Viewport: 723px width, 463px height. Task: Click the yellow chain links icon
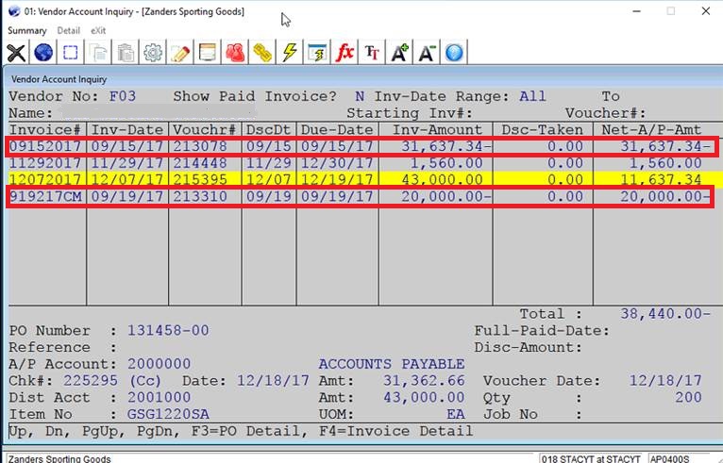coord(262,53)
